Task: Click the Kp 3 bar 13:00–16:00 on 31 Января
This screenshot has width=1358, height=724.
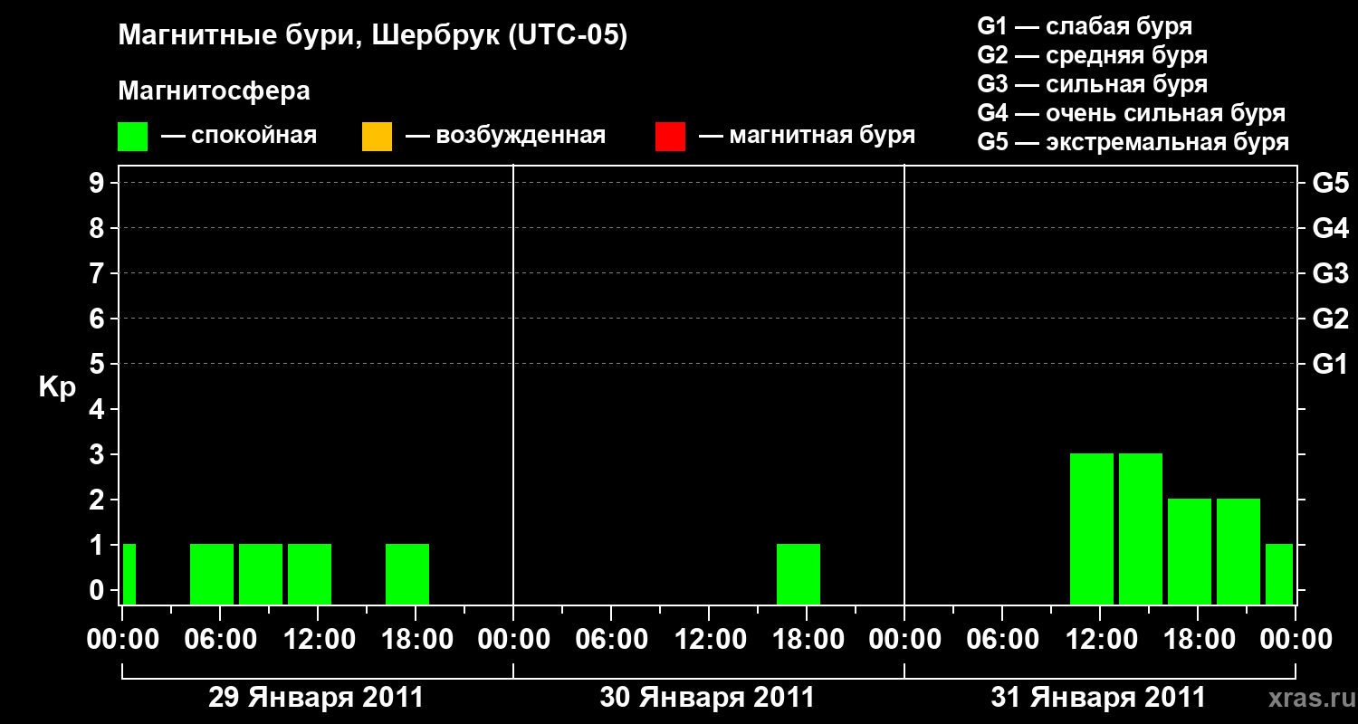Action: click(x=1141, y=529)
